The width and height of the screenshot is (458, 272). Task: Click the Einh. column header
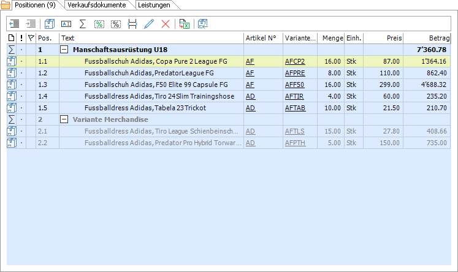tap(354, 38)
